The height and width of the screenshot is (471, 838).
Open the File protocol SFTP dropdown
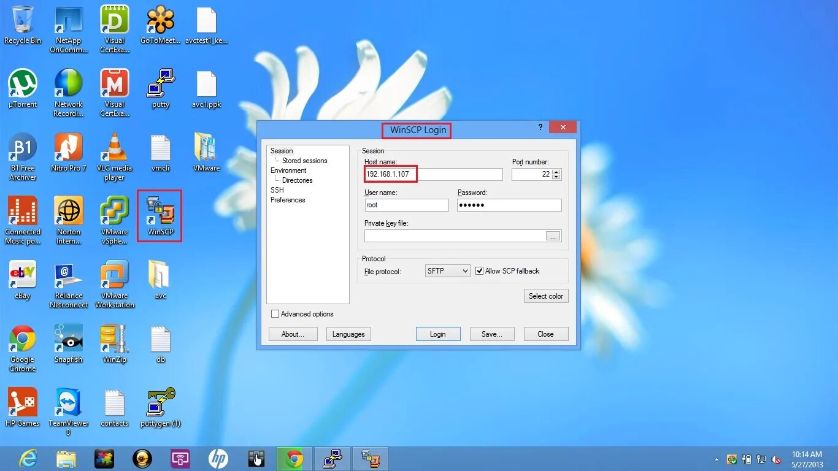coord(447,270)
